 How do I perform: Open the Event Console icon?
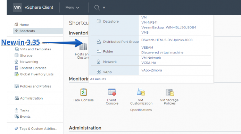(112, 92)
